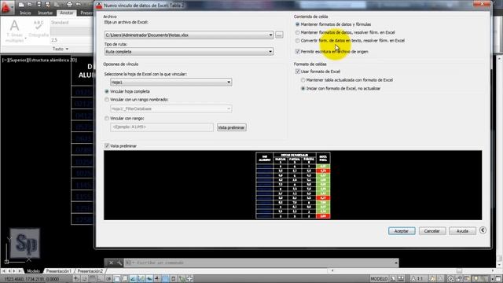Open the Standard text style dropdown
The height and width of the screenshot is (283, 503).
(72, 23)
